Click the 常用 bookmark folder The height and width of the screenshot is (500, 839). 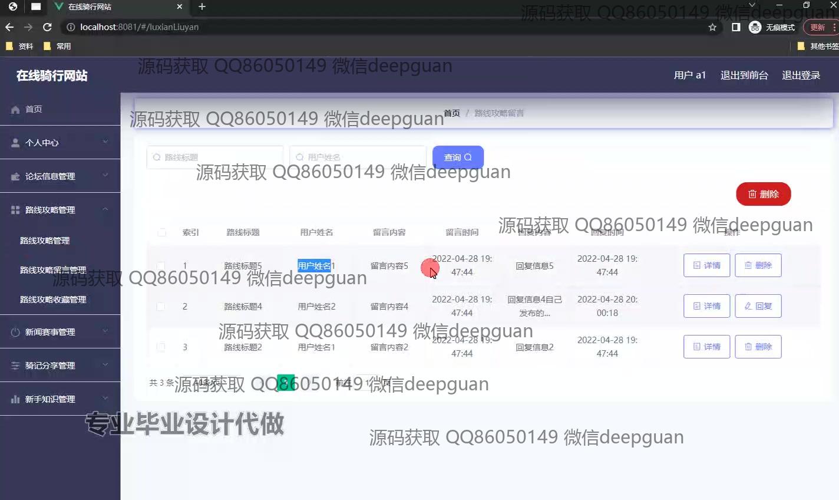click(57, 46)
